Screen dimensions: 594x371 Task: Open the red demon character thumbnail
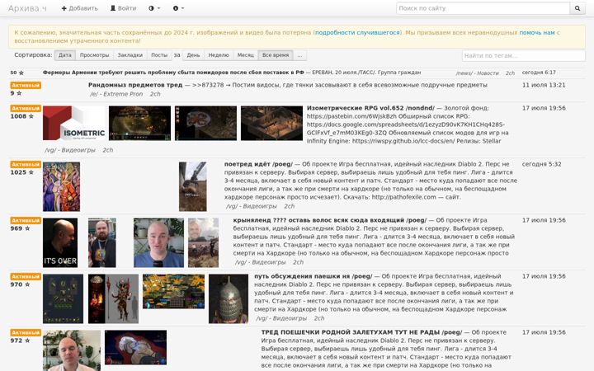pyautogui.click(x=113, y=298)
